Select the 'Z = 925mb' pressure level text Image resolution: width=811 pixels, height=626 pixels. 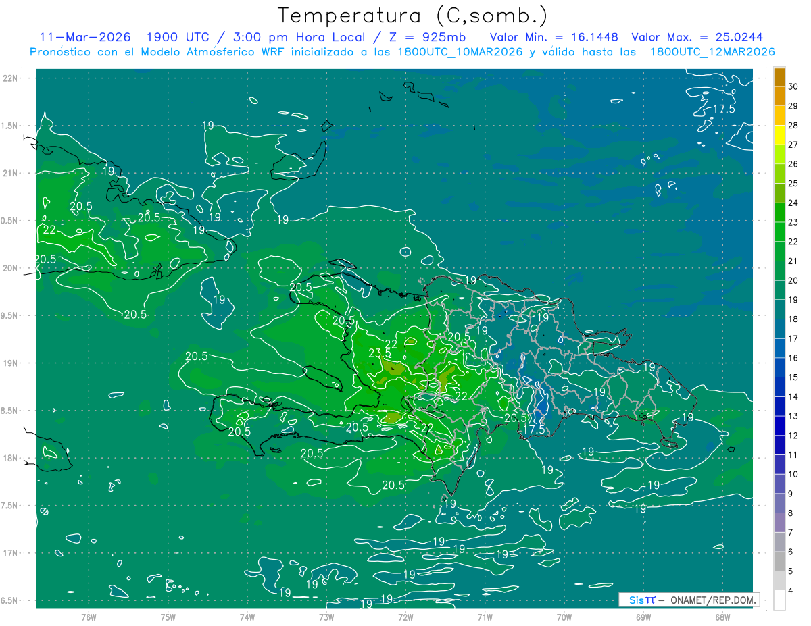(x=426, y=36)
